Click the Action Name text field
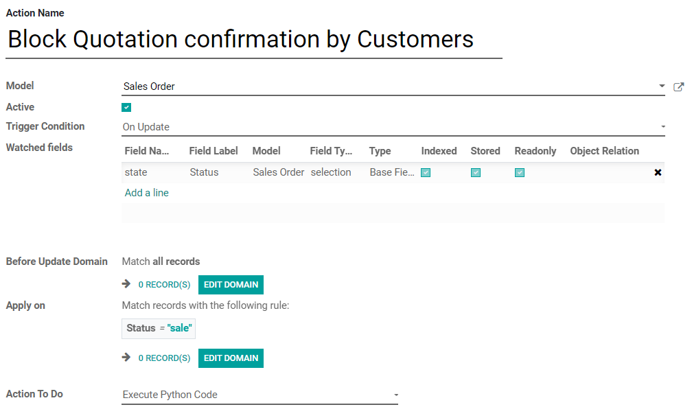Image resolution: width=692 pixels, height=418 pixels. click(x=254, y=39)
